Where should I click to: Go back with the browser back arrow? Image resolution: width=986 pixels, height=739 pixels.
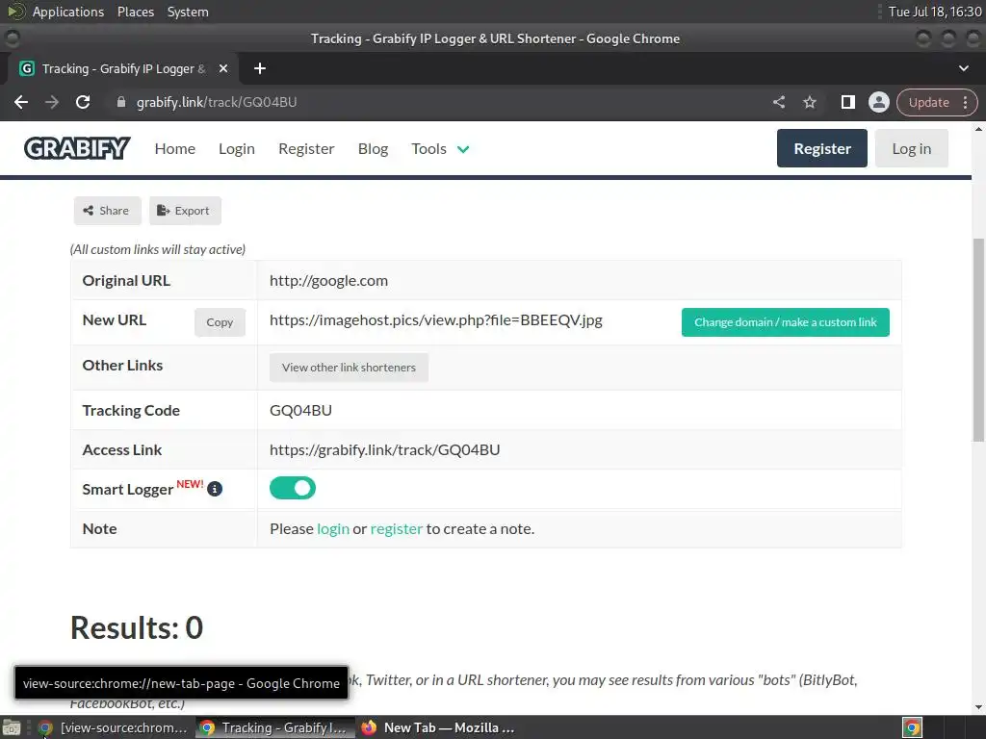coord(21,102)
